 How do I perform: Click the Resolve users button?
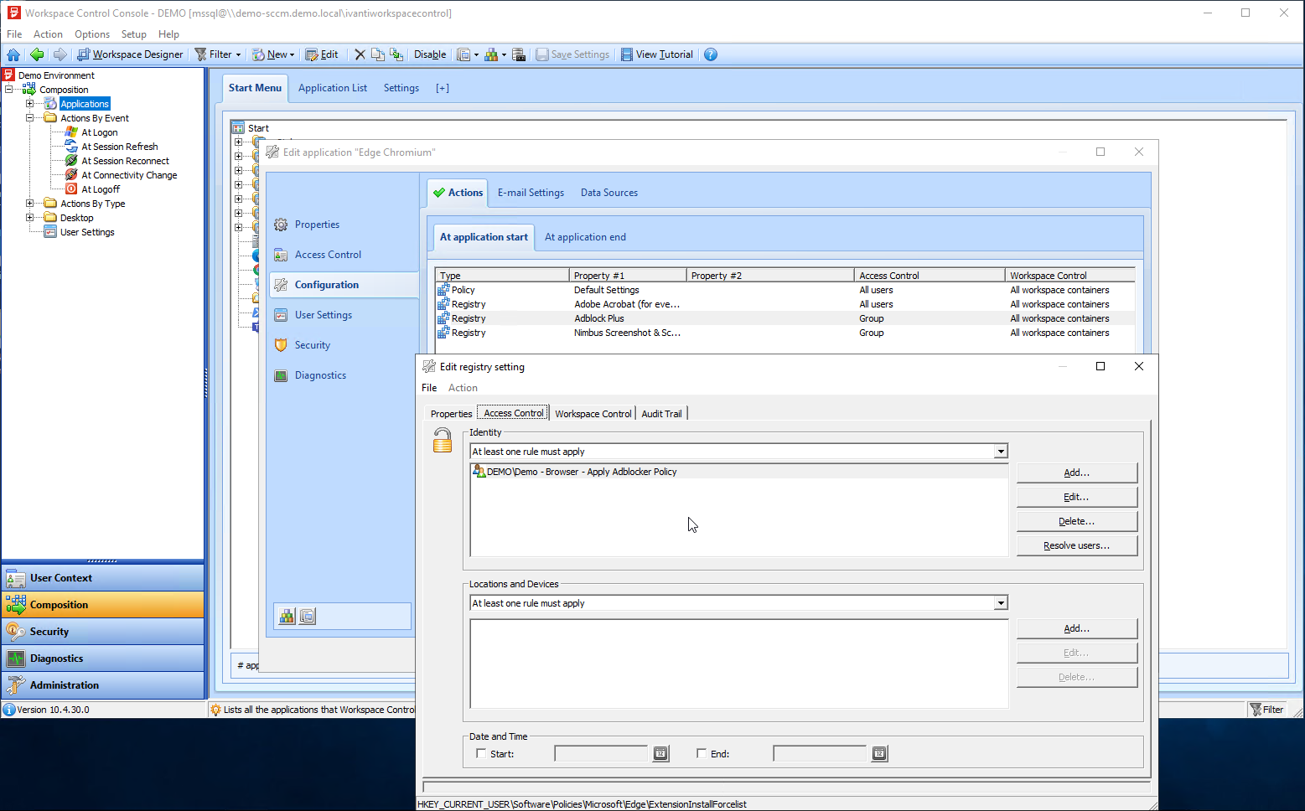pos(1076,545)
